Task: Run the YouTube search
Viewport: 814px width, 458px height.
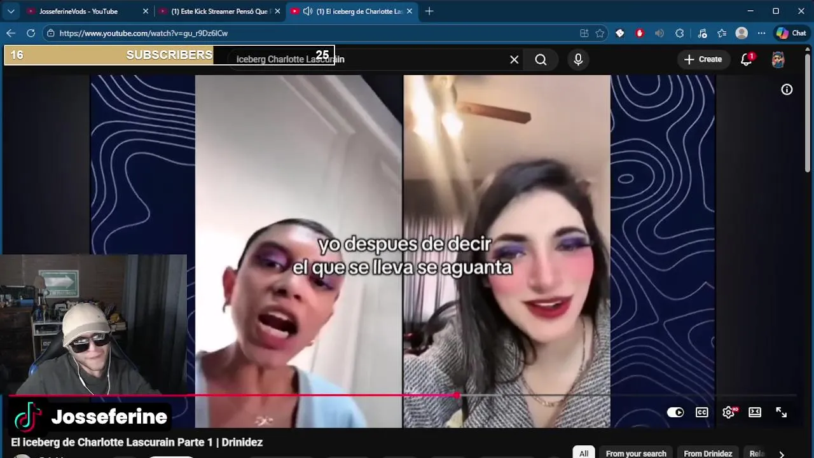Action: 541,59
